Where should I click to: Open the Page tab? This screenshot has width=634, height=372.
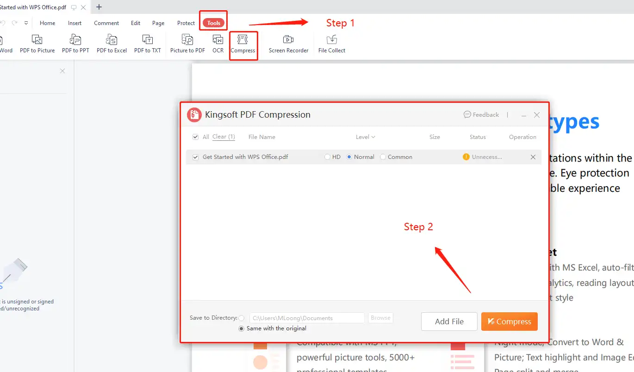[158, 23]
